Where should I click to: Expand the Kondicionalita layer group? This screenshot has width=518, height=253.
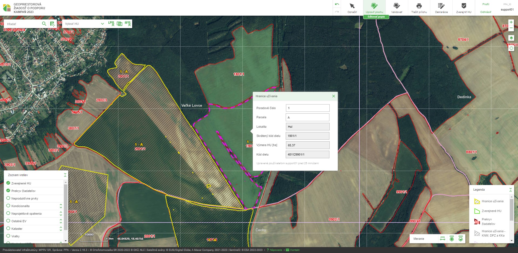pyautogui.click(x=61, y=206)
